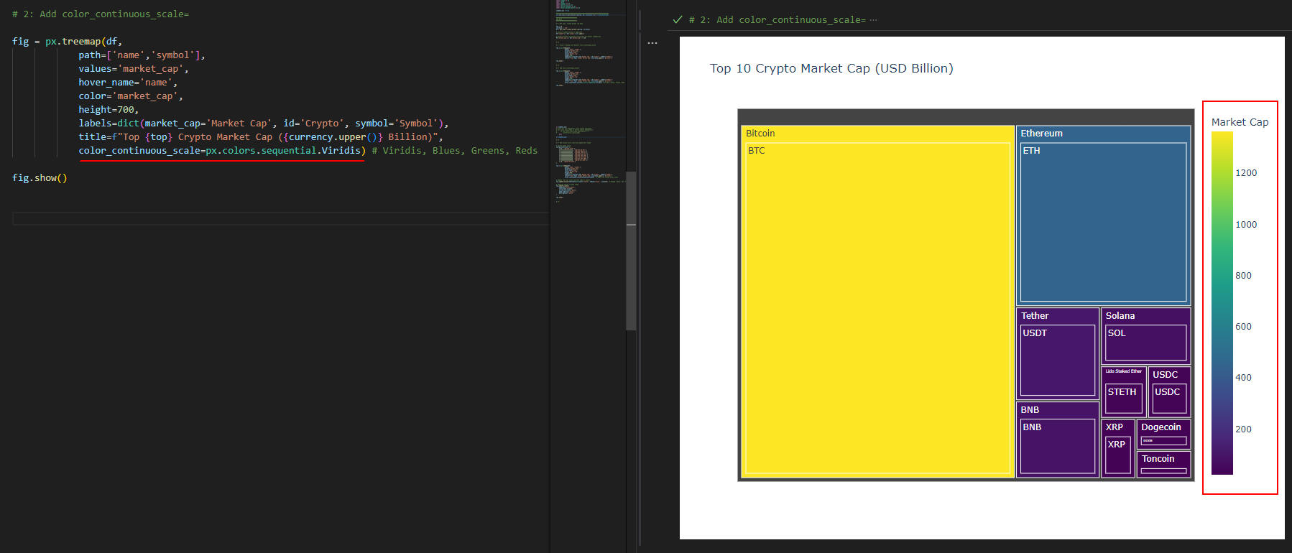This screenshot has width=1292, height=553.
Task: Select the yellow BTC tile
Action: [x=878, y=309]
